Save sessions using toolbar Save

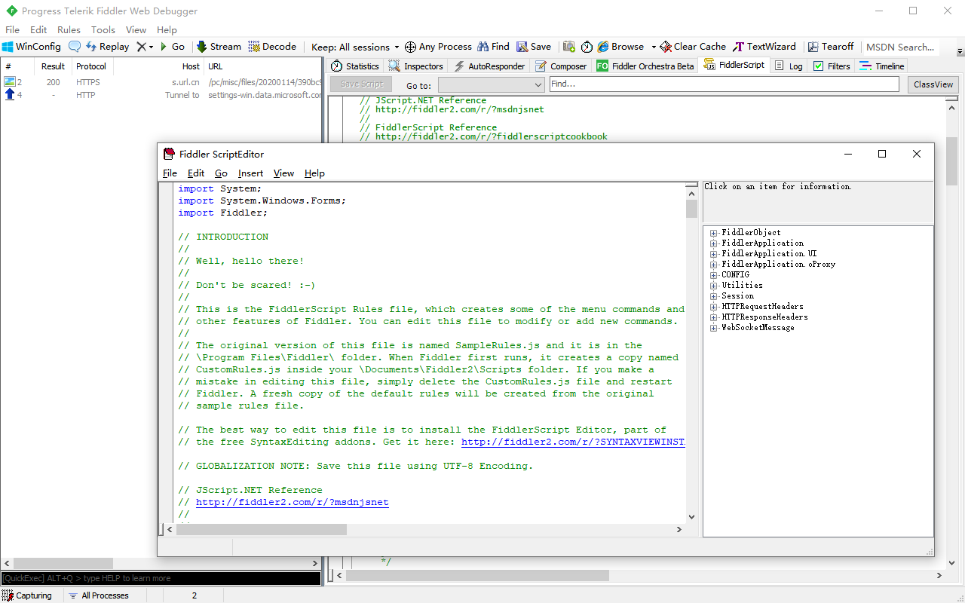(533, 47)
